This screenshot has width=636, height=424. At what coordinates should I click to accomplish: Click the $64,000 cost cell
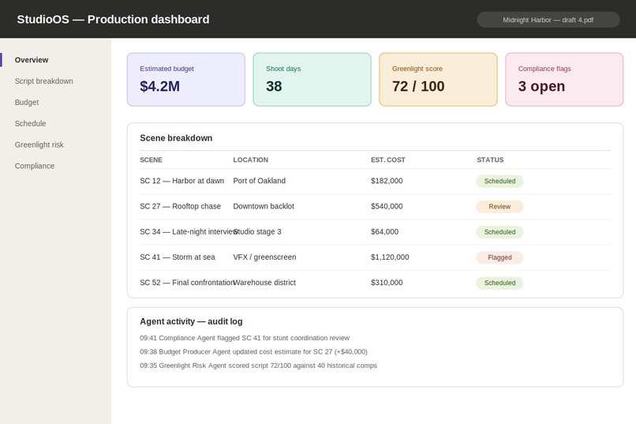point(384,231)
